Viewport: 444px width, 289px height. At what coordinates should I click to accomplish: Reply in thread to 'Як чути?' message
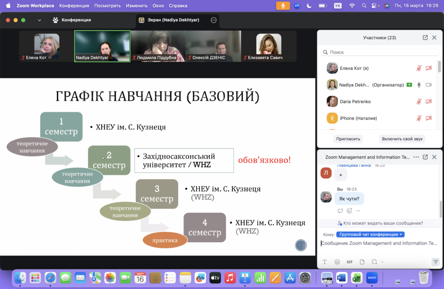(x=340, y=211)
